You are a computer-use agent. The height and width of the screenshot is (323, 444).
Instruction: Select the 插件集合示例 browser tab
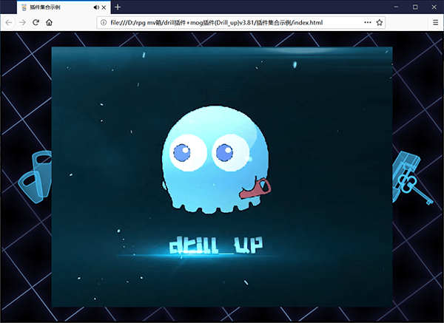(64, 7)
